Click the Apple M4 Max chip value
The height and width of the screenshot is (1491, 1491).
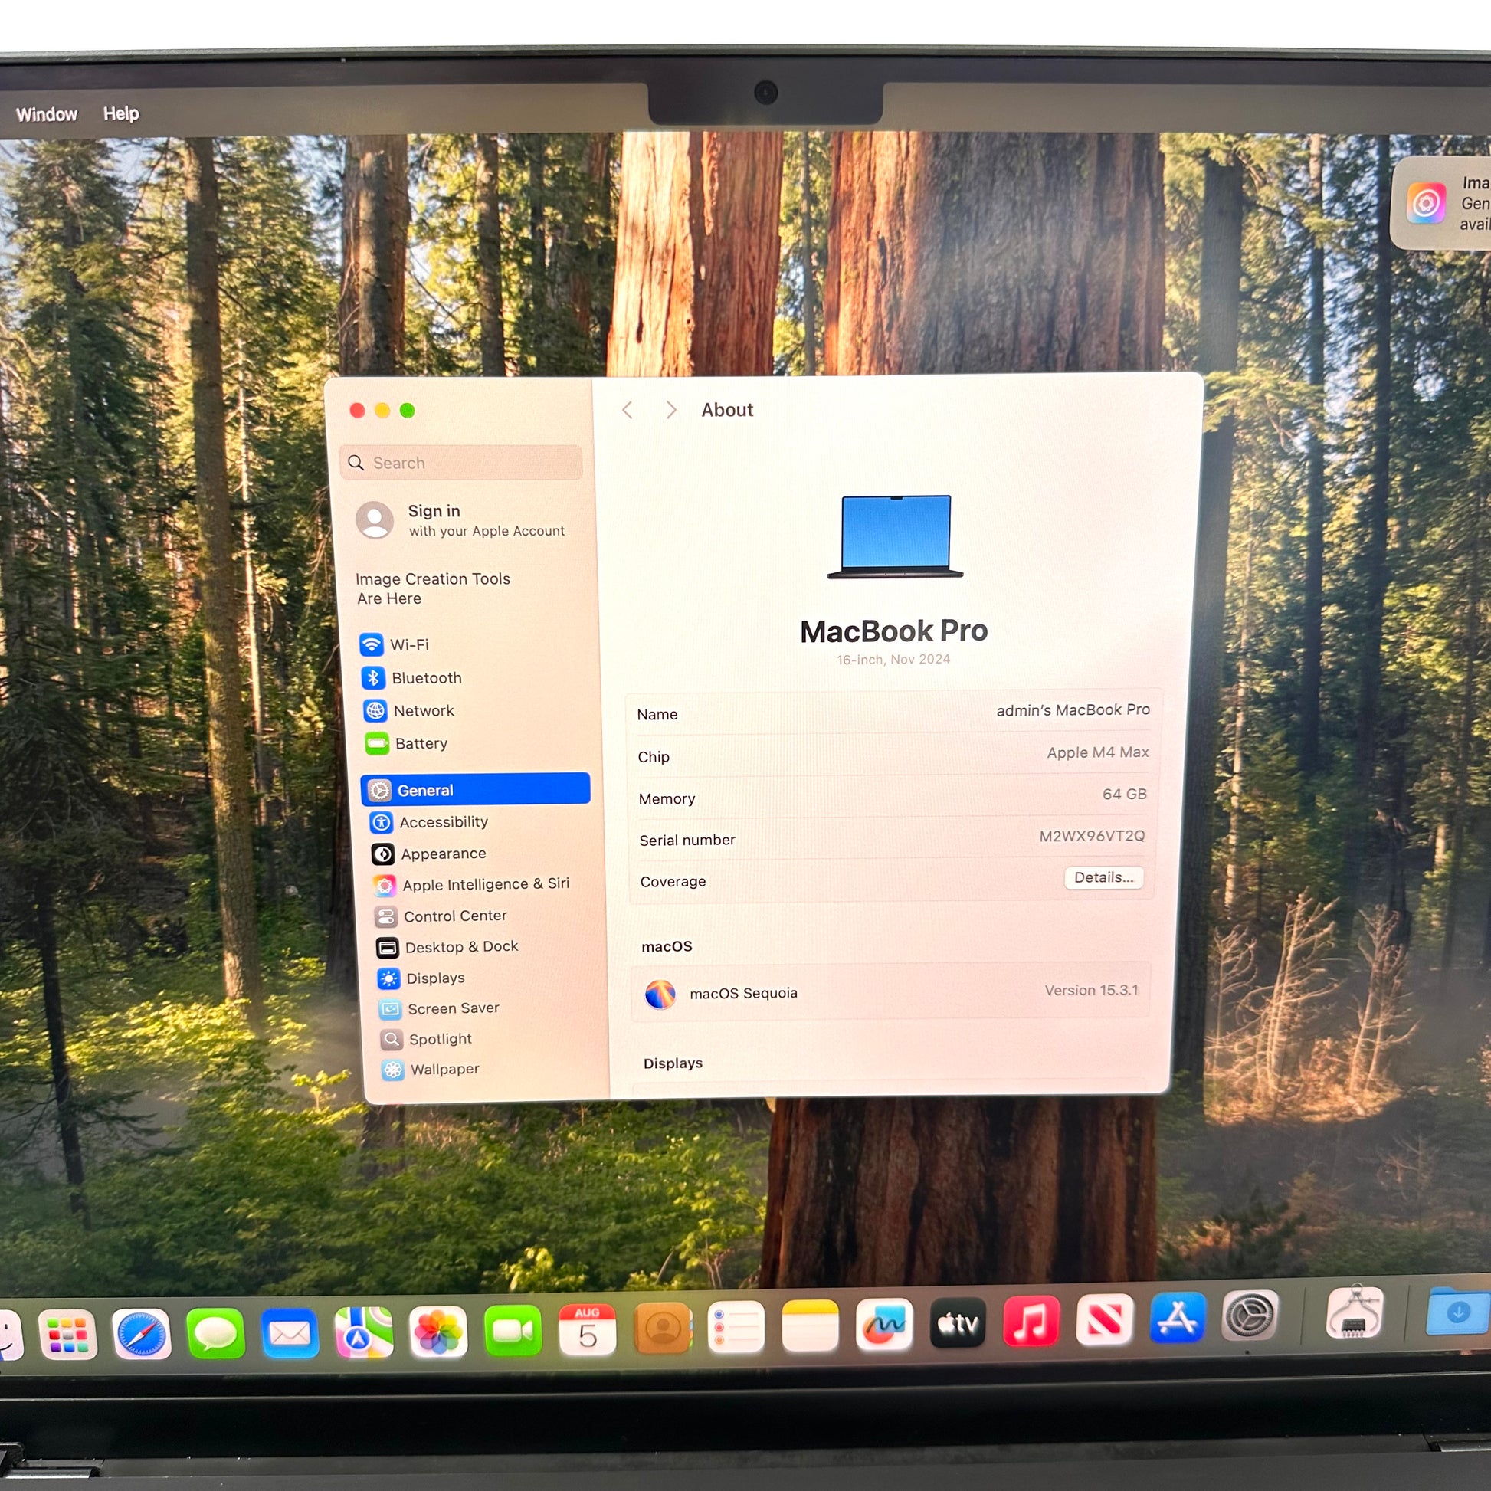click(x=1097, y=752)
